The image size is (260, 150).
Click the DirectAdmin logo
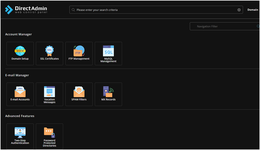[x=26, y=10]
